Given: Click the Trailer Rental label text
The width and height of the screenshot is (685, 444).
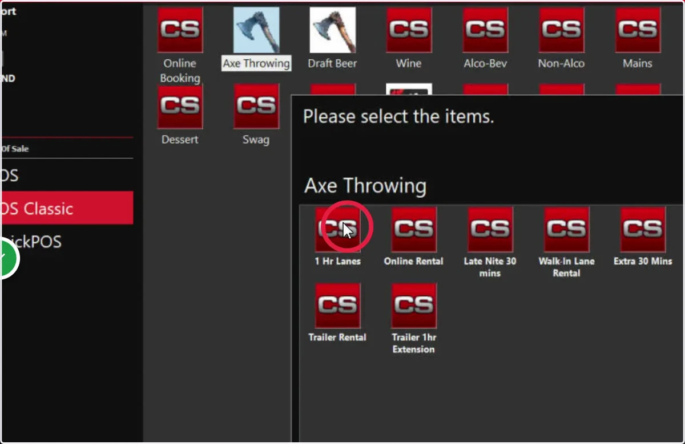Looking at the screenshot, I should [337, 337].
